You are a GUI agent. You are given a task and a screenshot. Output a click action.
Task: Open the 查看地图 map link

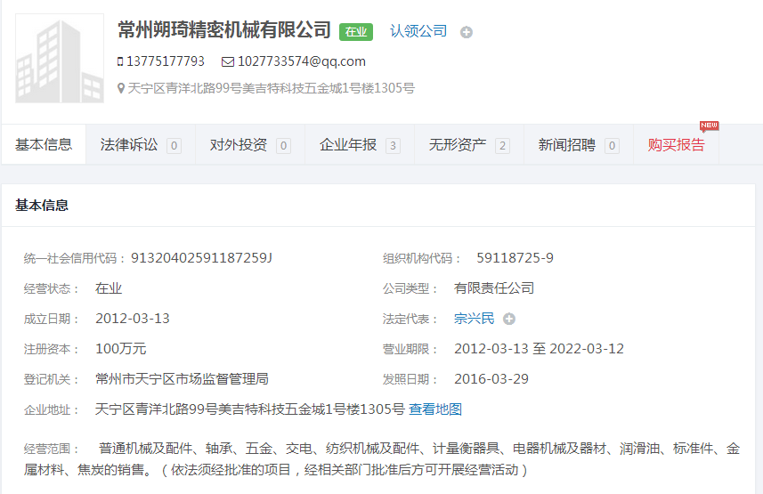coord(435,409)
